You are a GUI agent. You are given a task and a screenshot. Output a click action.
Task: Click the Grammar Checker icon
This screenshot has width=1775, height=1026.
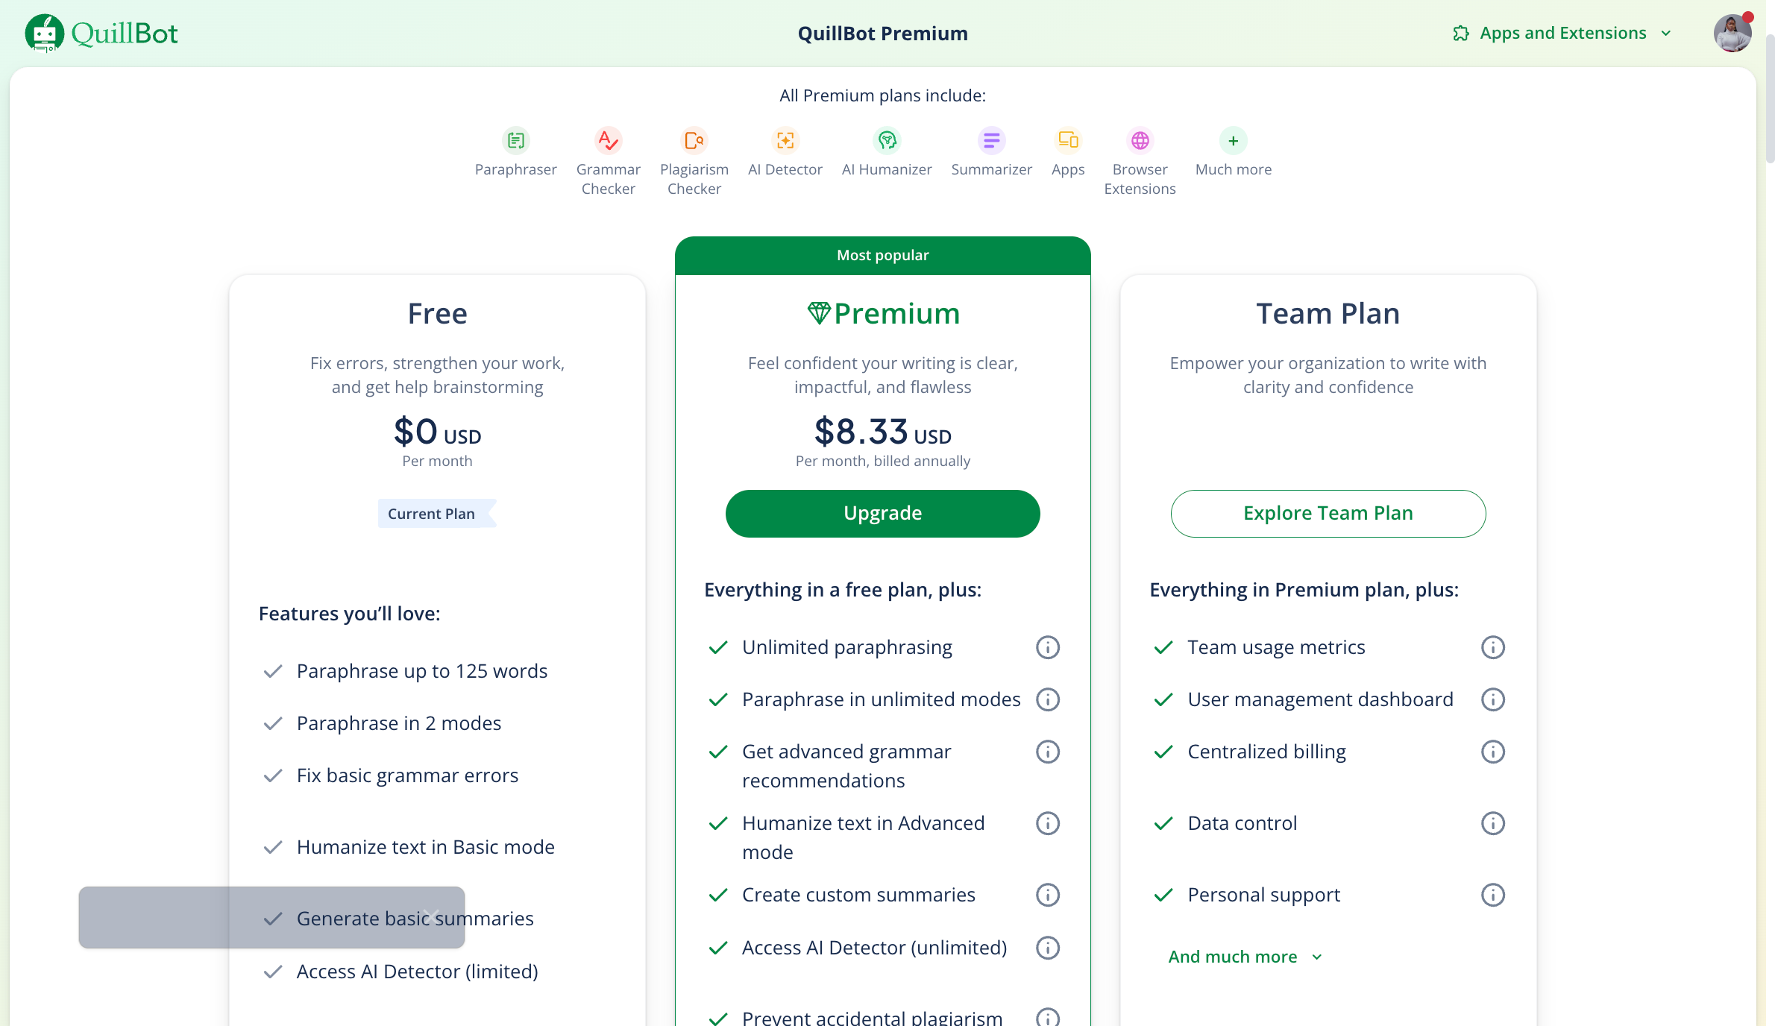[x=608, y=140]
